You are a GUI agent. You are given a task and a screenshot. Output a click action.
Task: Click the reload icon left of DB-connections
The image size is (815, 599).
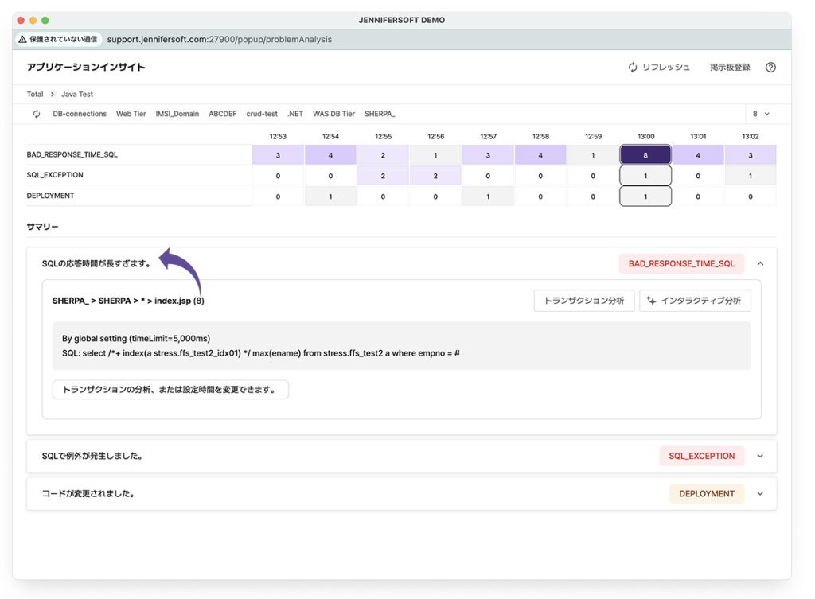pyautogui.click(x=37, y=114)
